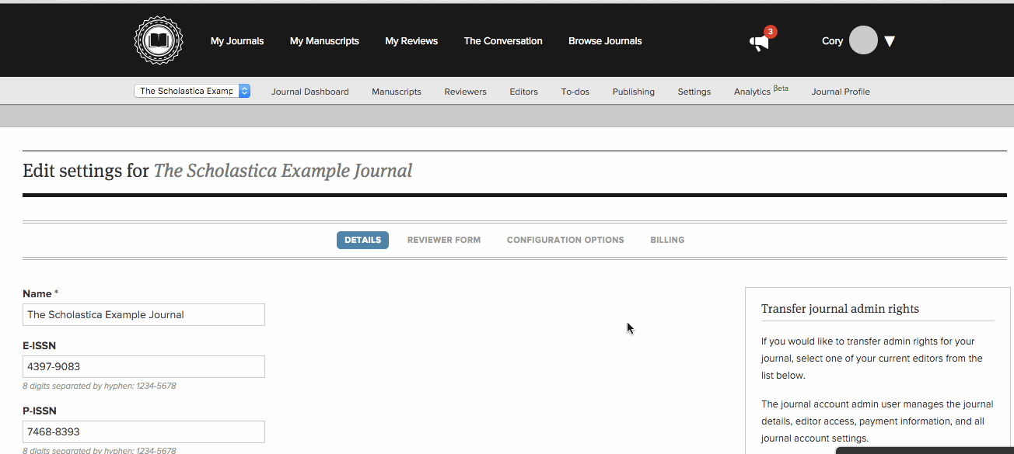This screenshot has width=1014, height=454.
Task: Switch to the Billing tab
Action: click(x=667, y=240)
